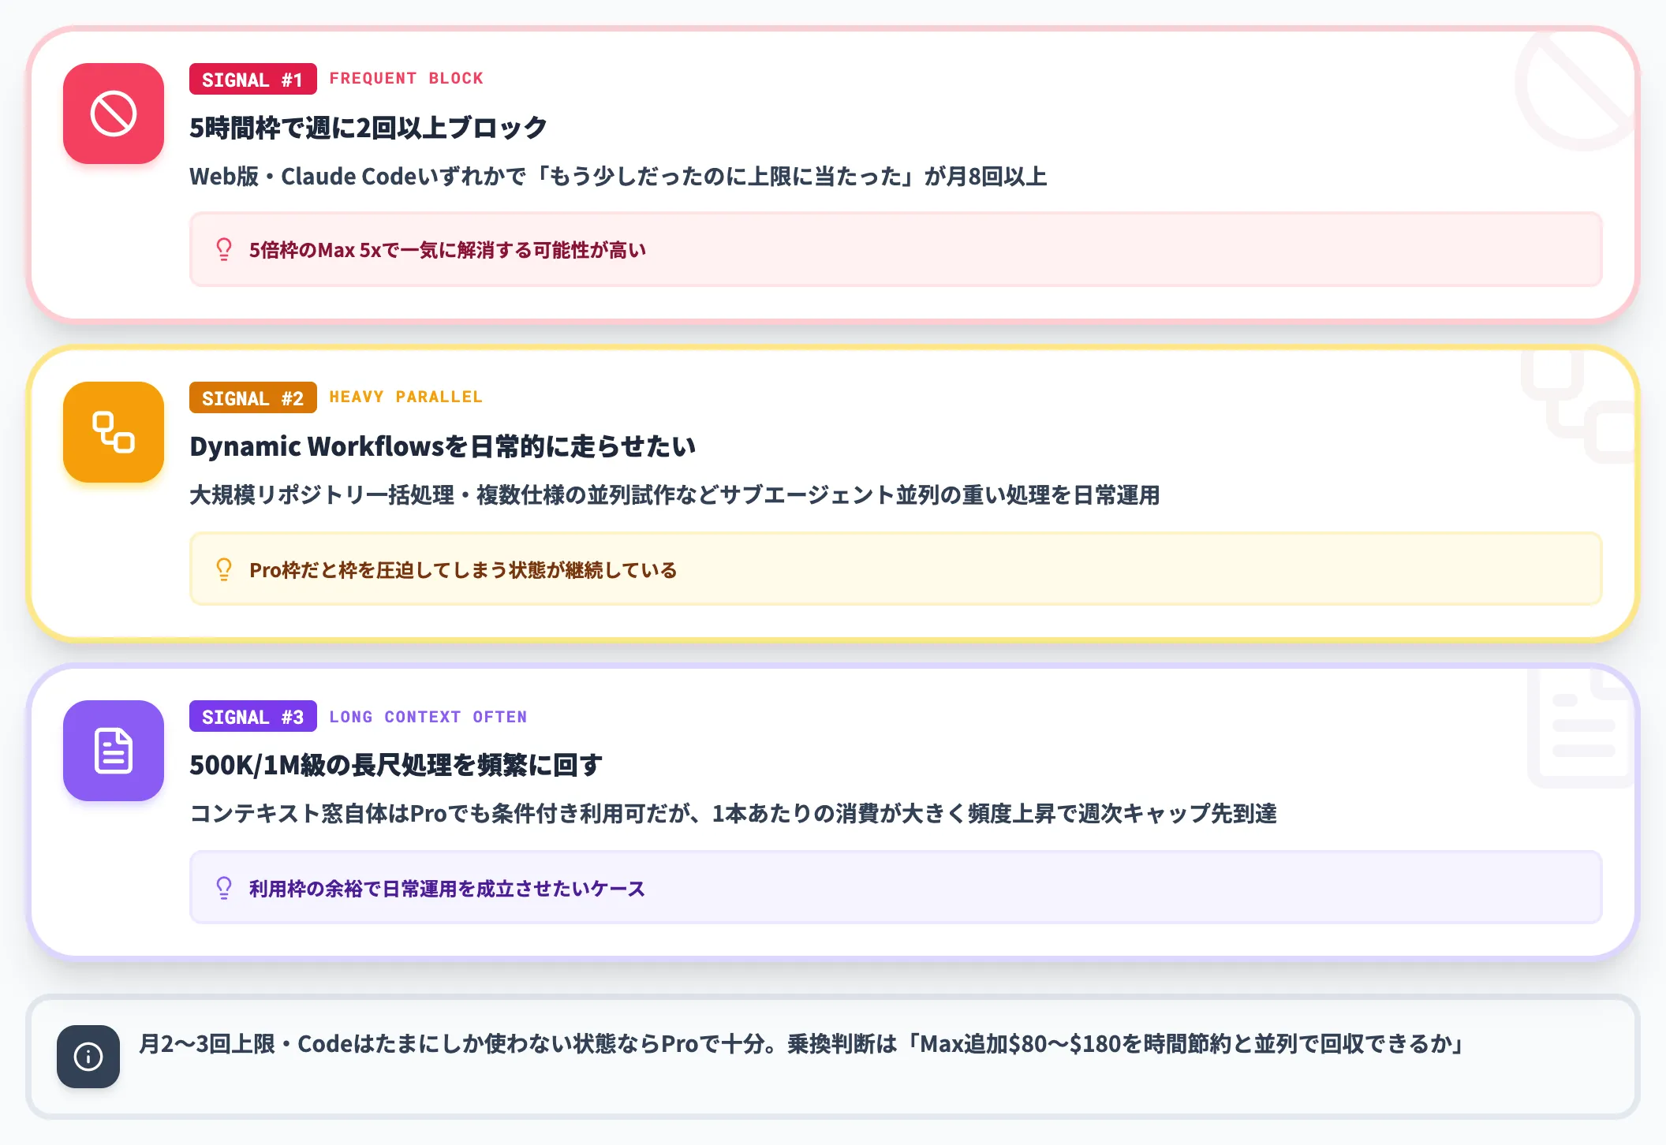
Task: Click heading Dynamic Workflowsを日常的に走らせたい
Action: pos(443,446)
